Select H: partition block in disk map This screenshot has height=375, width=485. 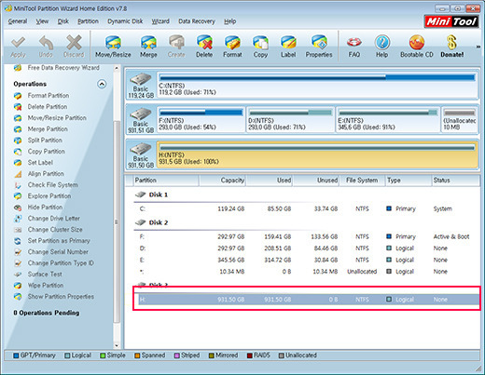317,154
